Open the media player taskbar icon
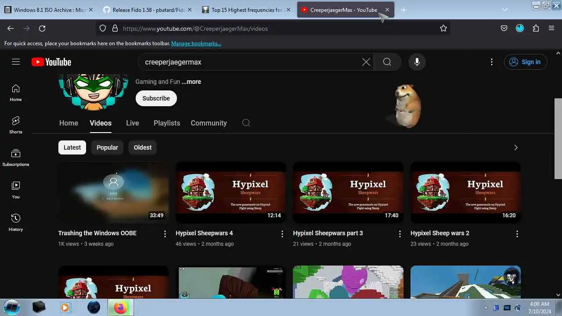This screenshot has height=316, width=562. point(65,307)
